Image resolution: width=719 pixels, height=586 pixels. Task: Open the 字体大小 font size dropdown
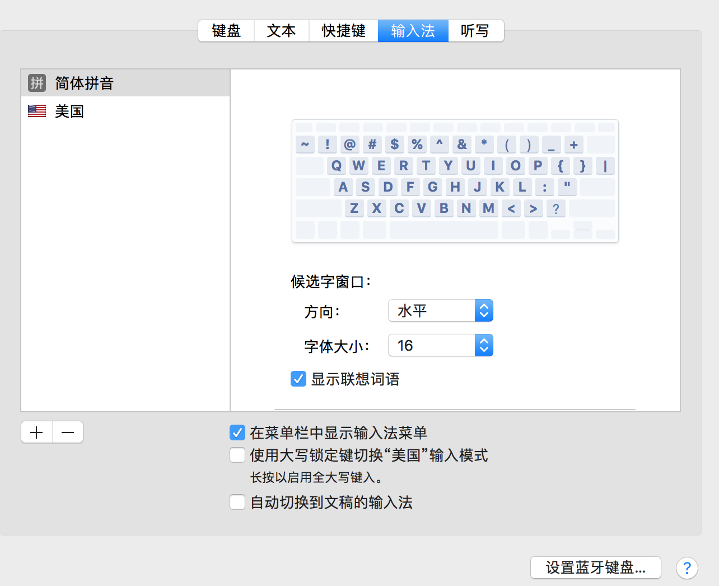(440, 345)
